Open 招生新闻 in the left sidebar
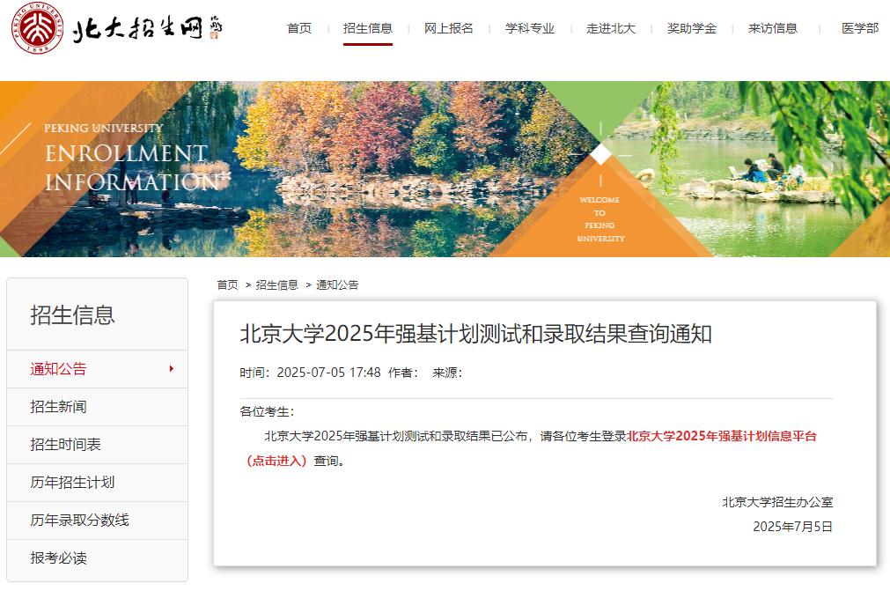The image size is (890, 591). coord(59,407)
